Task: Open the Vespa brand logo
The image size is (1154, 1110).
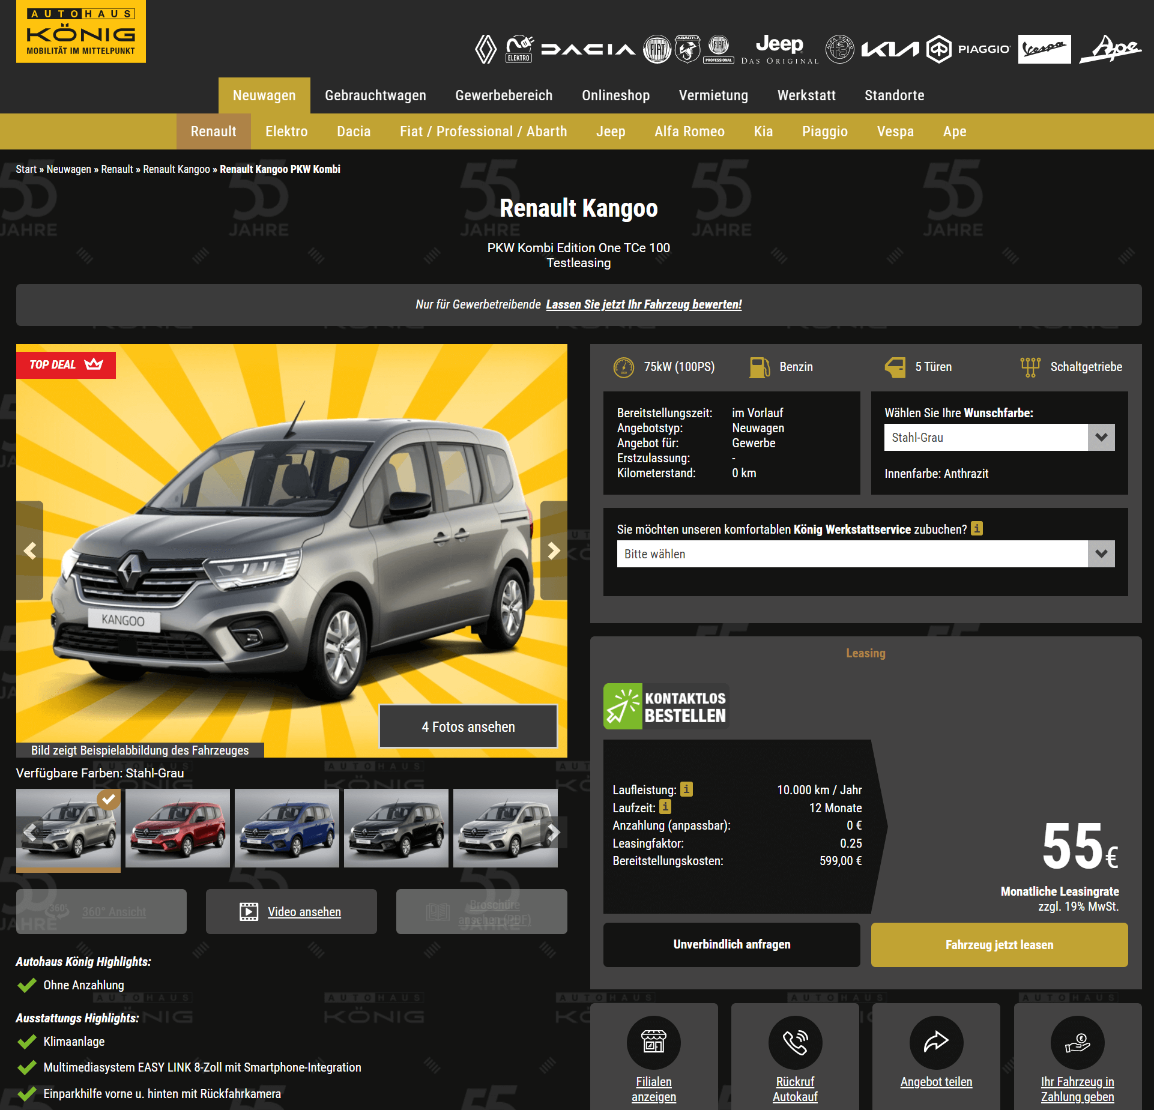Action: click(x=1044, y=49)
